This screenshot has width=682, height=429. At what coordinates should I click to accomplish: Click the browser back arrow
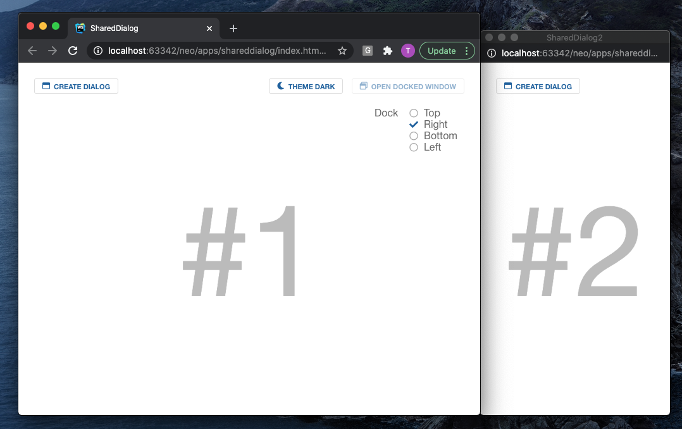pyautogui.click(x=32, y=51)
